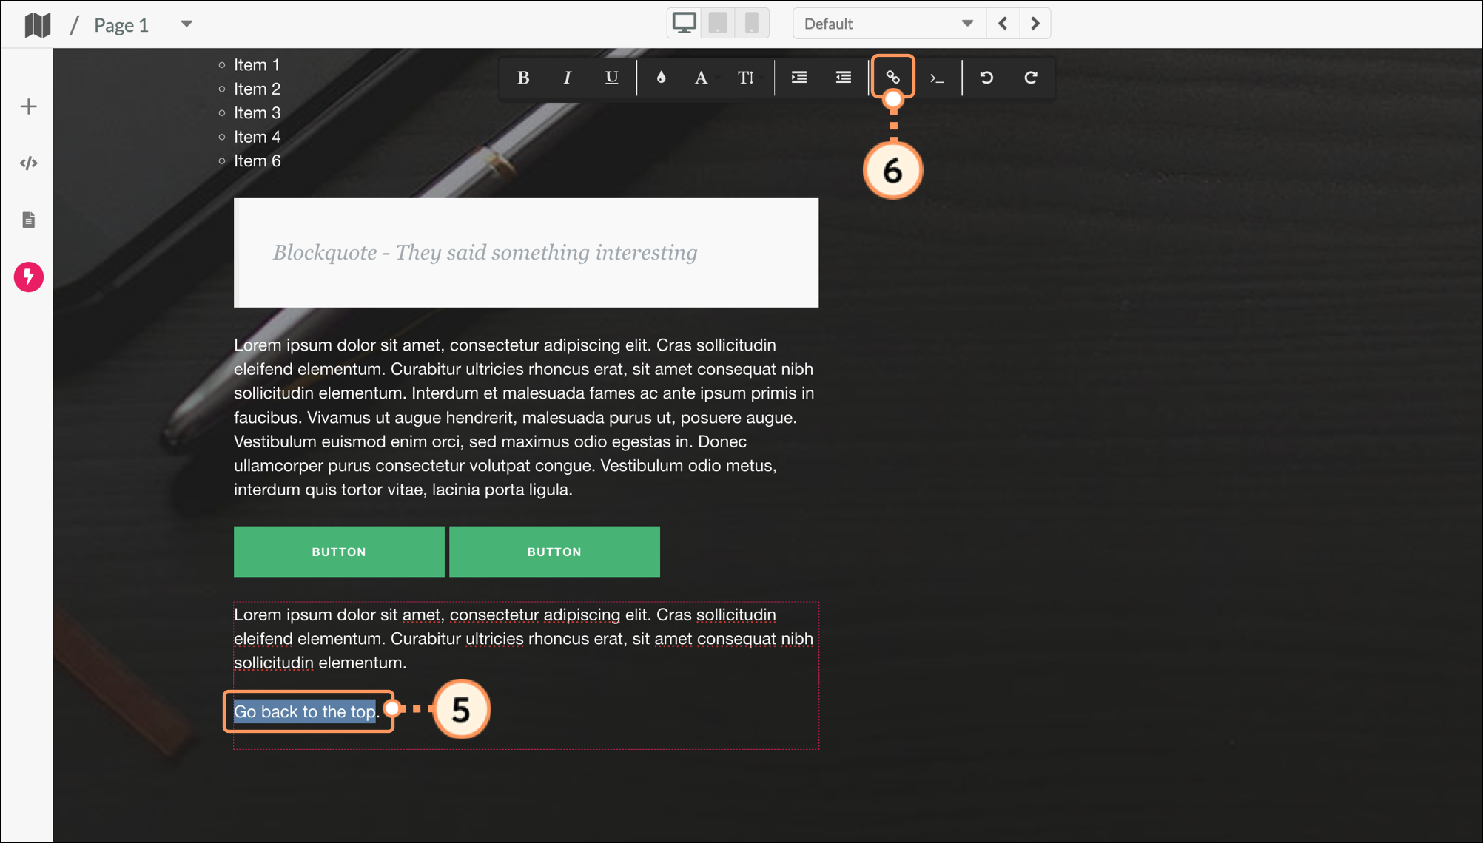This screenshot has width=1483, height=843.
Task: Open the font family 'A' option
Action: [701, 78]
